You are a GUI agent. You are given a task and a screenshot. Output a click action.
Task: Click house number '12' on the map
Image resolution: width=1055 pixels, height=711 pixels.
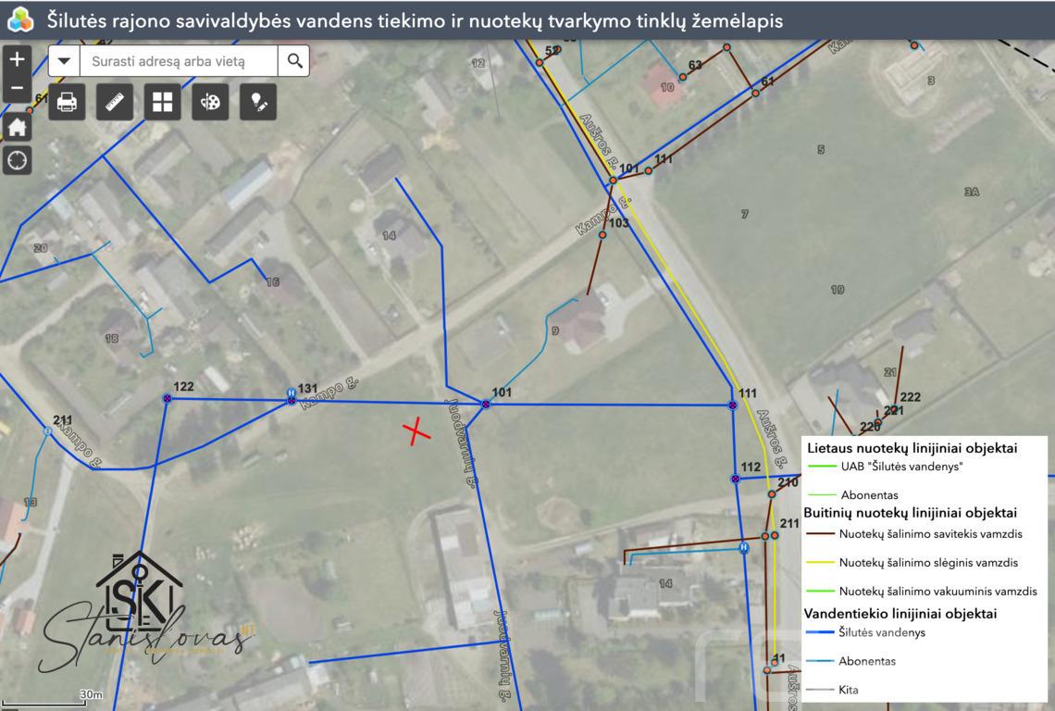[x=478, y=63]
